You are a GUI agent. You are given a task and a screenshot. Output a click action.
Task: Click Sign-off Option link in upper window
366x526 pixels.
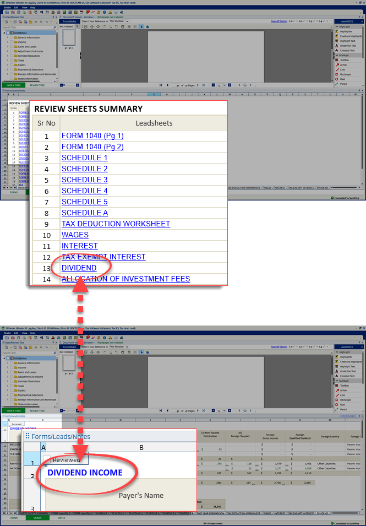279,21
